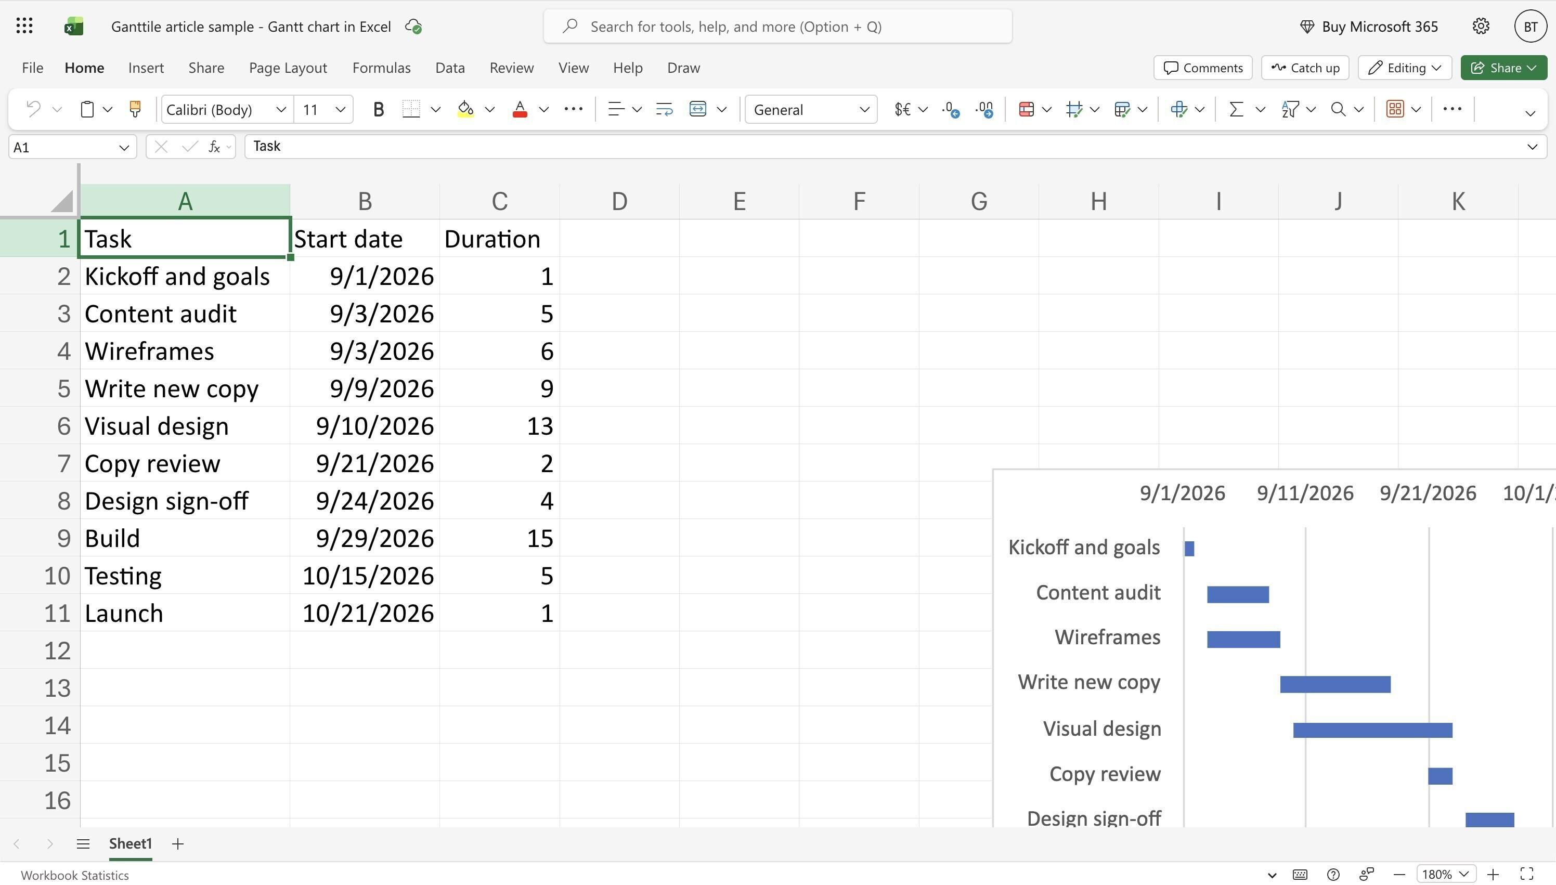Open the app launcher waffle icon
1556x885 pixels.
(x=24, y=26)
